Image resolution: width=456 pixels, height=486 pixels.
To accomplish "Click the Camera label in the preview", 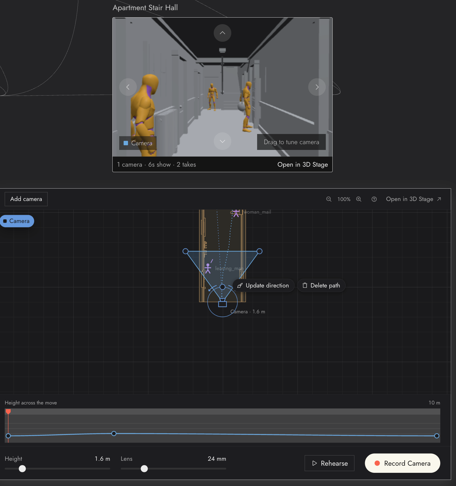I will [x=138, y=143].
